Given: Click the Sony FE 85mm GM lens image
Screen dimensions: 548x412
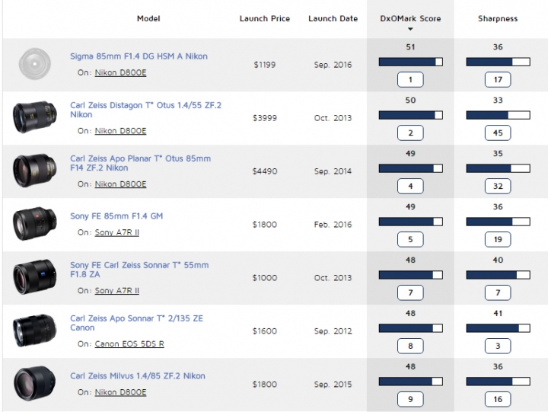Looking at the screenshot, I should (34, 225).
